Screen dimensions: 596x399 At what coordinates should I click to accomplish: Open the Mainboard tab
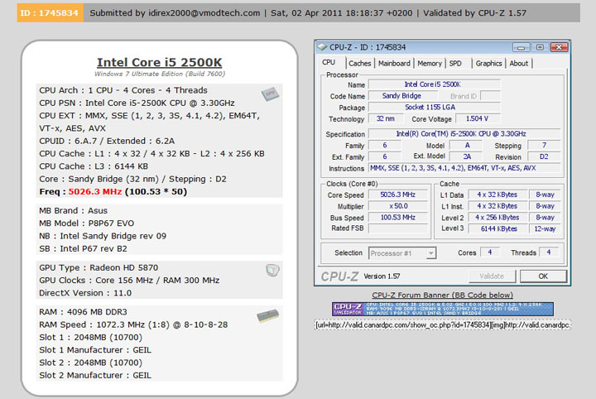394,64
